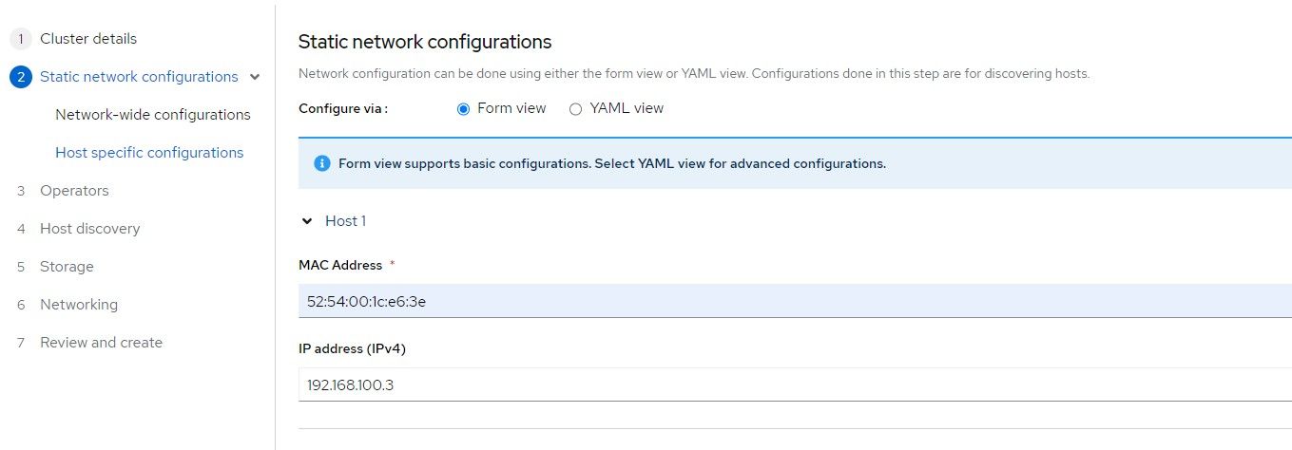
Task: Select the Form view radio button
Action: point(464,109)
